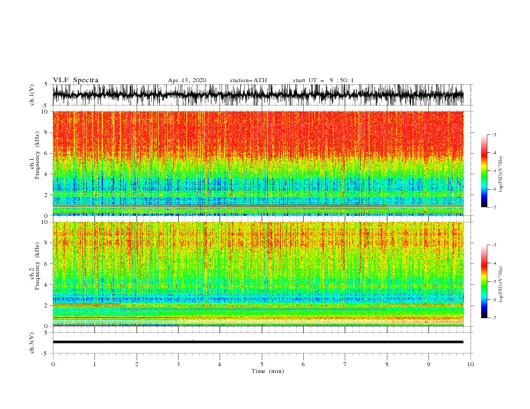Image resolution: width=530 pixels, height=409 pixels.
Task: Click the "ch.3(V)" waveform axis label
Action: pyautogui.click(x=32, y=343)
